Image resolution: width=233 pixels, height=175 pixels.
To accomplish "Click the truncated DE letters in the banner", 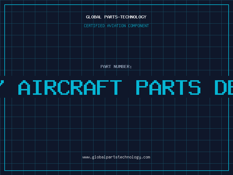I will (224, 87).
